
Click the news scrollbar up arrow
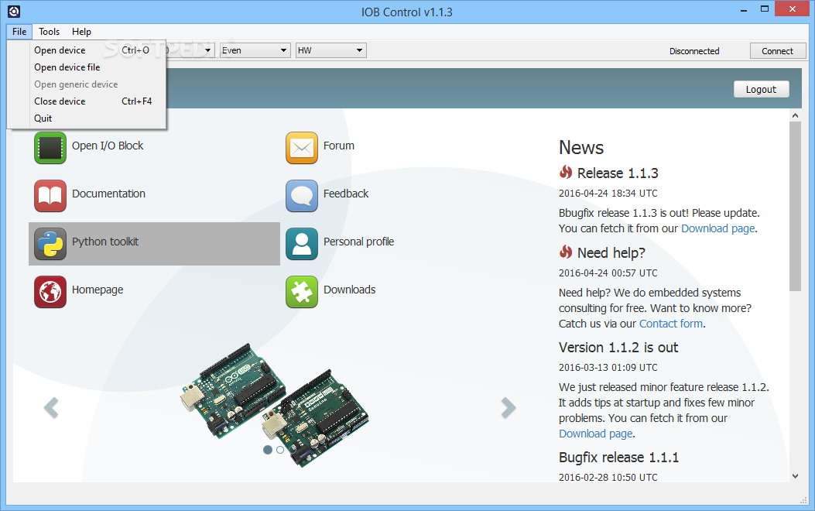tap(795, 115)
